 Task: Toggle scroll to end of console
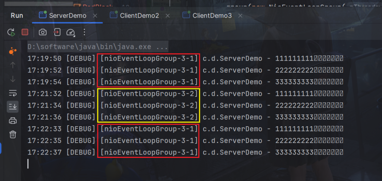(x=13, y=107)
